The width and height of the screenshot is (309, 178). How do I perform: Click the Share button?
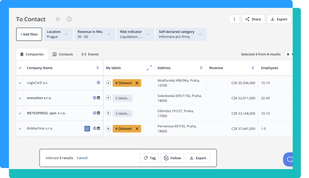[253, 19]
